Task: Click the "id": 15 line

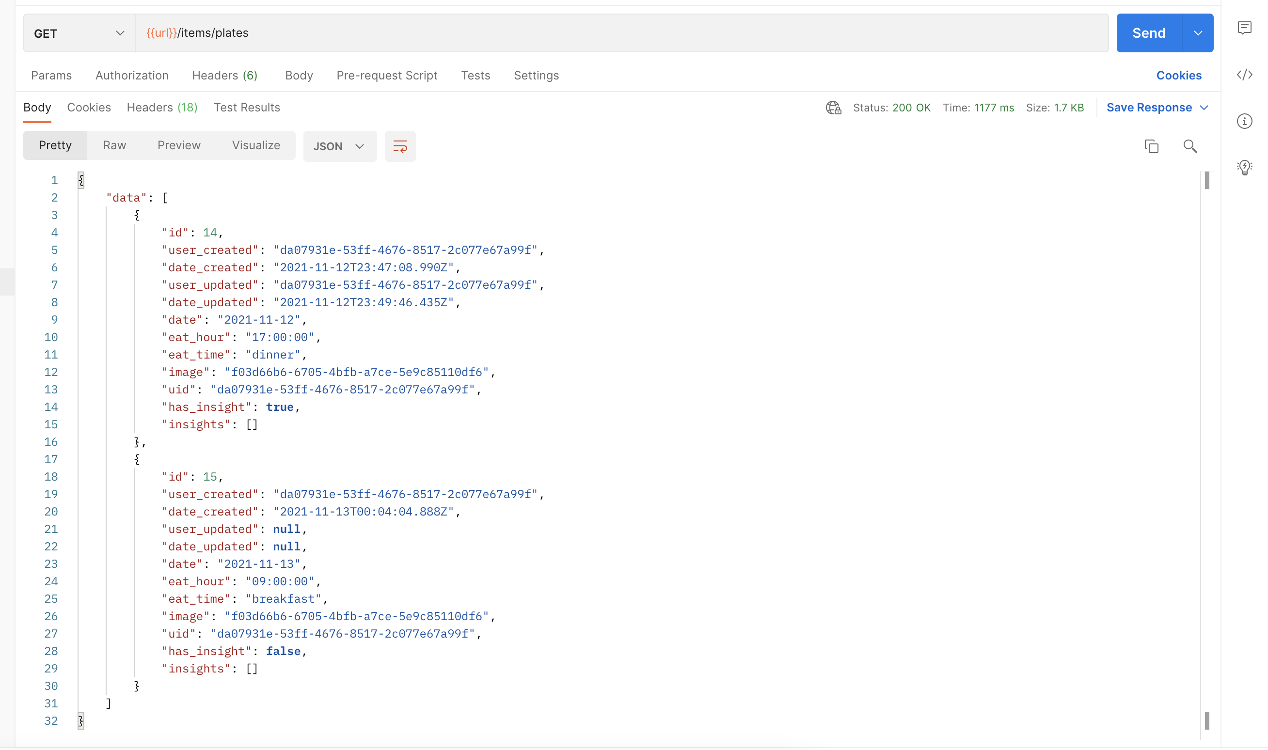Action: point(192,477)
